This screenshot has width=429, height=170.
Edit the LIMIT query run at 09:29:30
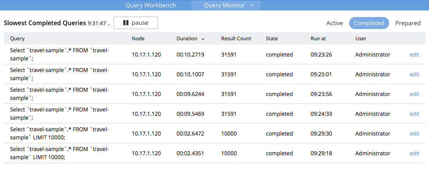414,134
